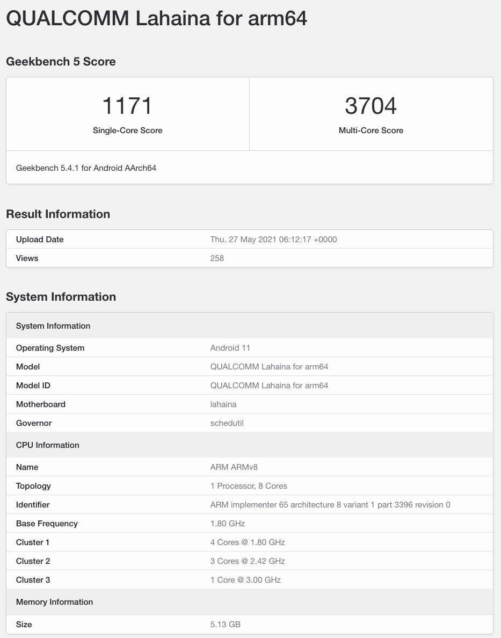
Task: Select the Model ID value QUALCOMM Lahaina
Action: coord(269,385)
